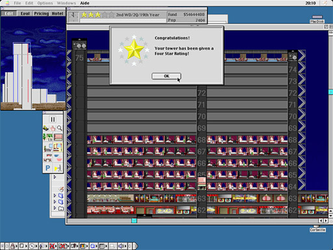Select the lobby with plants tool

pos(48,137)
